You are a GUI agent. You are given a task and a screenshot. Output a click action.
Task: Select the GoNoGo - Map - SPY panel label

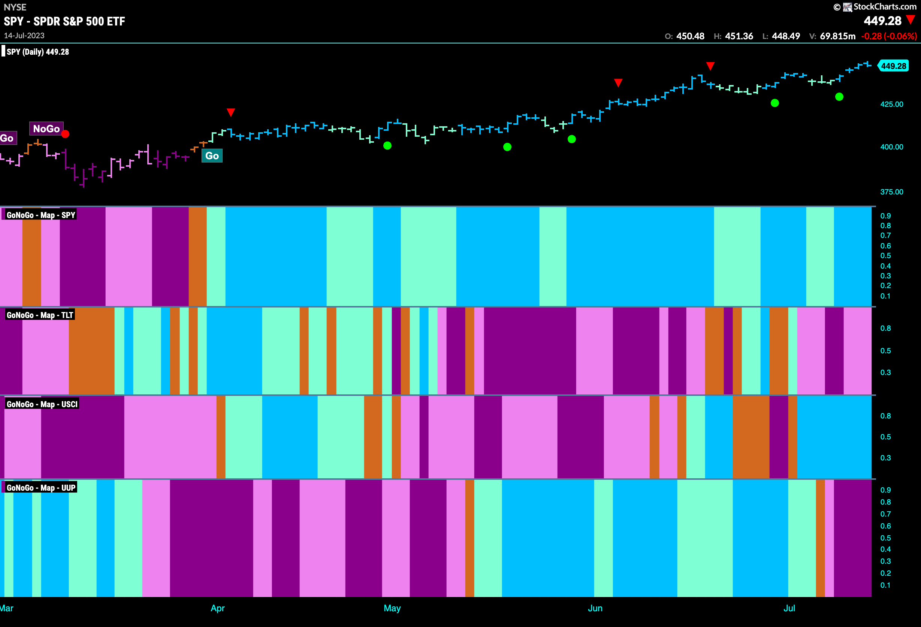coord(40,215)
